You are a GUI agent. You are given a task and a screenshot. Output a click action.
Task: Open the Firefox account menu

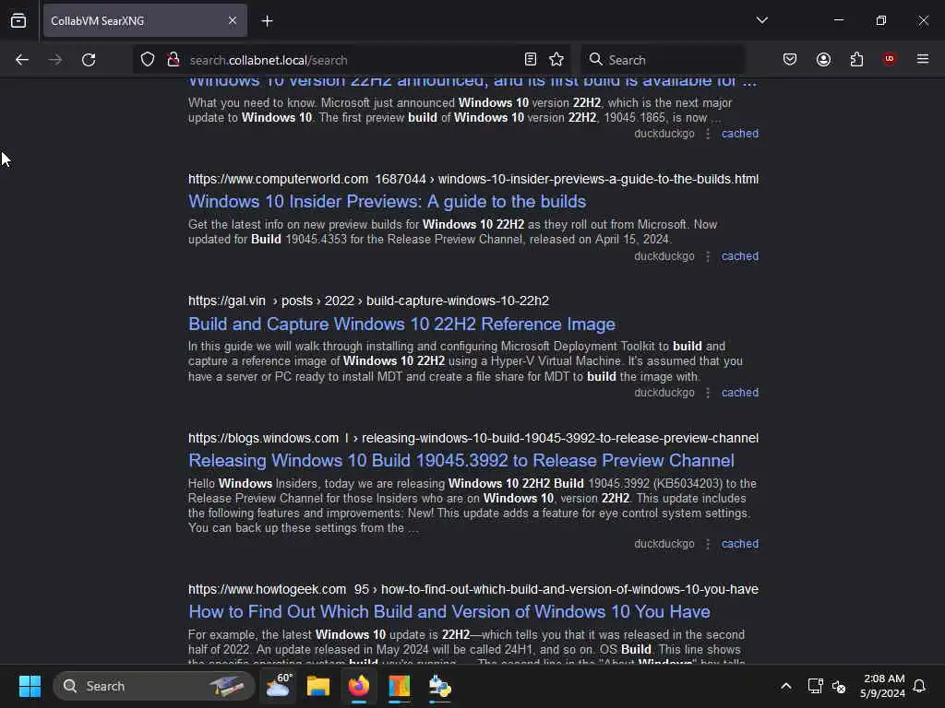[x=823, y=59]
